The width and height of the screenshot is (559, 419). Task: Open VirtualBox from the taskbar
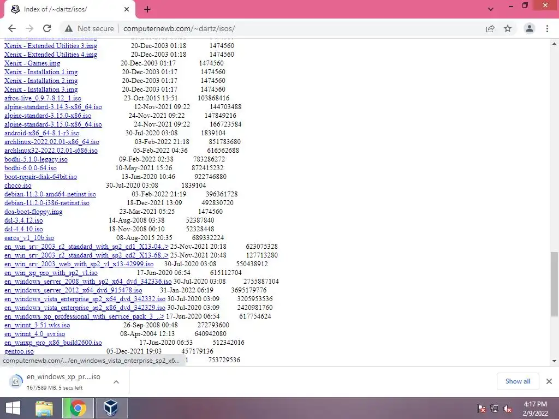pyautogui.click(x=111, y=408)
